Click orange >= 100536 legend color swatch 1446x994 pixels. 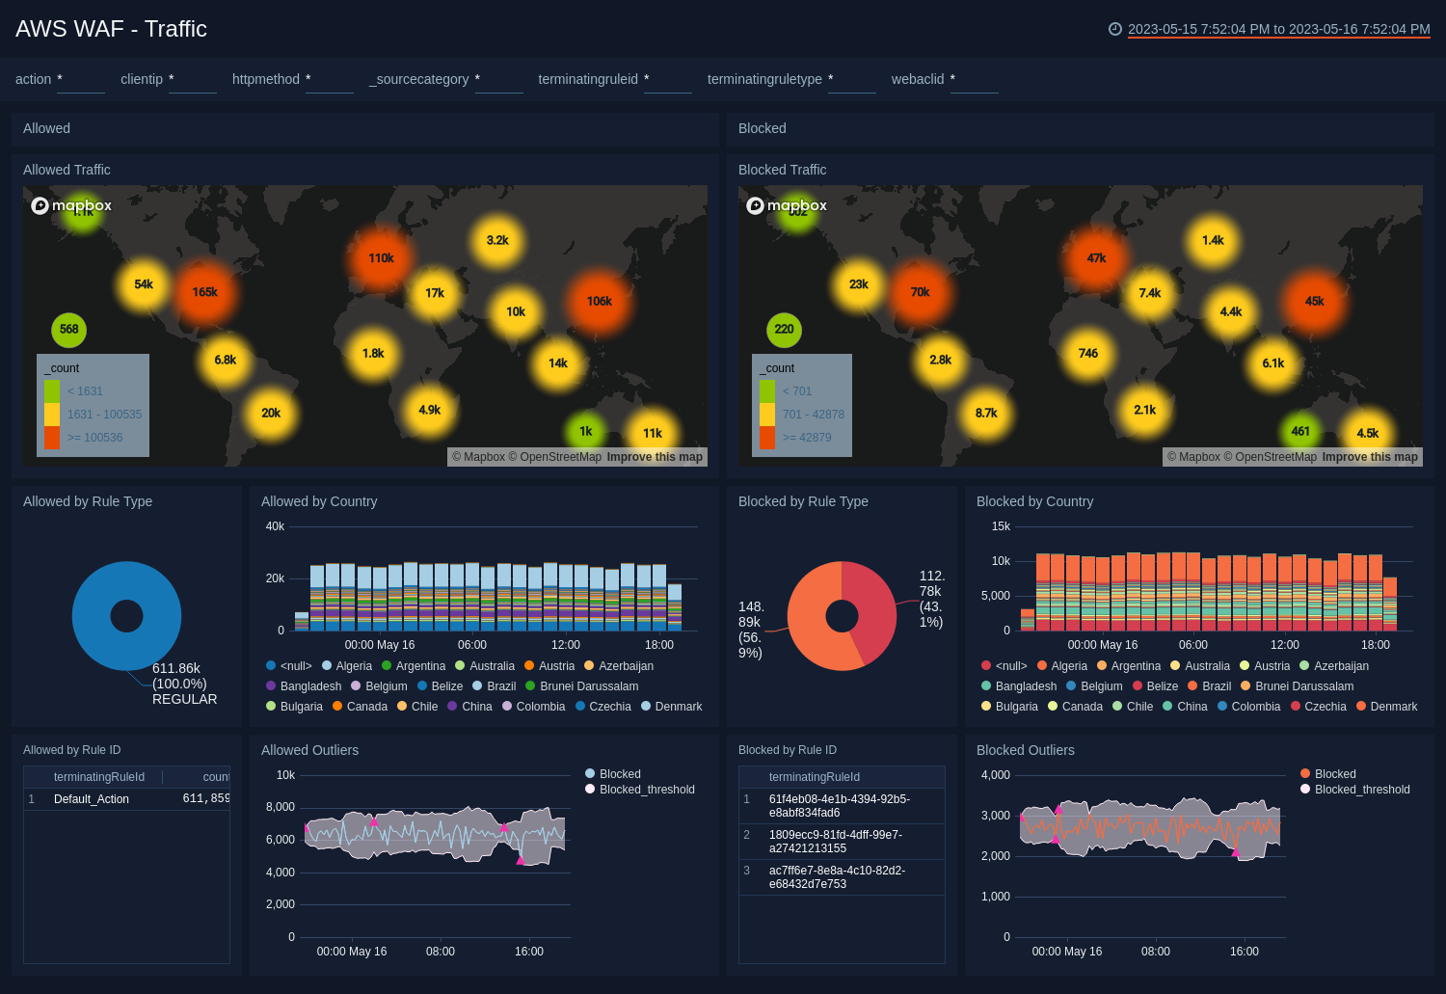[52, 438]
